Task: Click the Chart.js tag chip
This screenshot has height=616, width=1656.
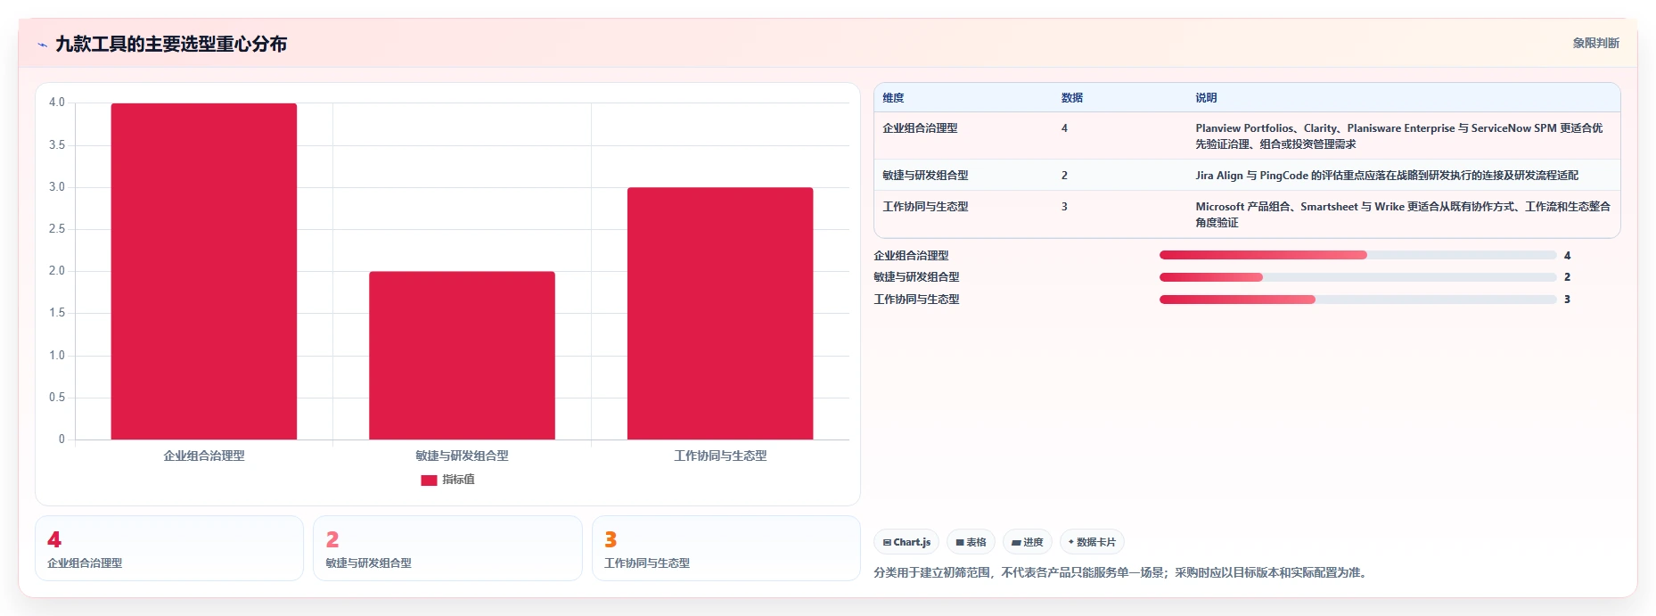Action: pos(906,542)
